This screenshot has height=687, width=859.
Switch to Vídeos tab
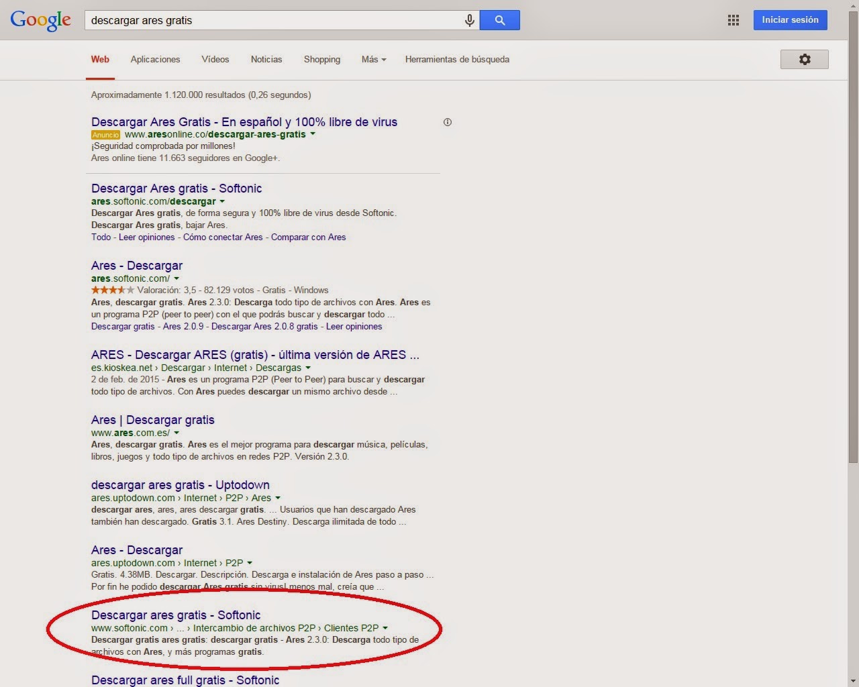pyautogui.click(x=215, y=59)
